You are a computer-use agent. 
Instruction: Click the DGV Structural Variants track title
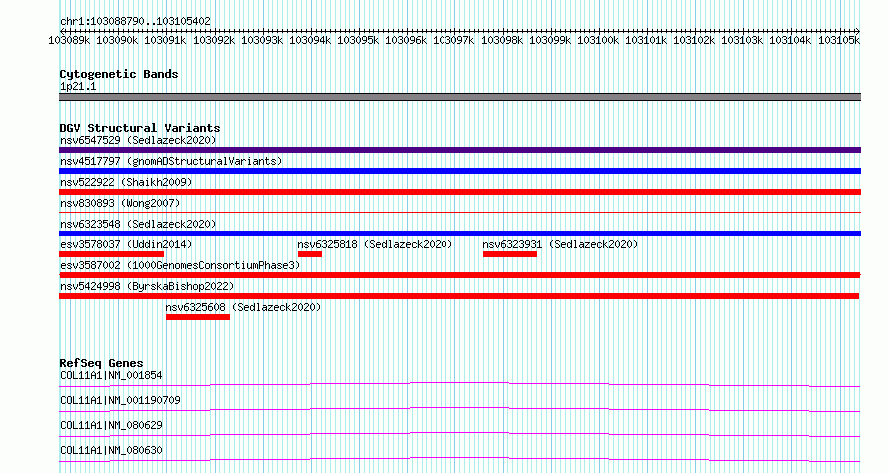(140, 128)
